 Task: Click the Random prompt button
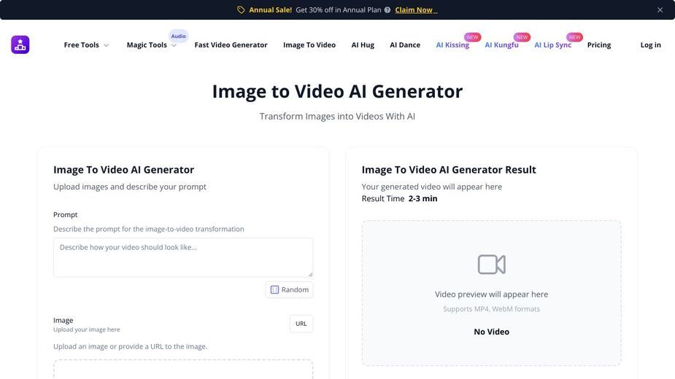289,289
